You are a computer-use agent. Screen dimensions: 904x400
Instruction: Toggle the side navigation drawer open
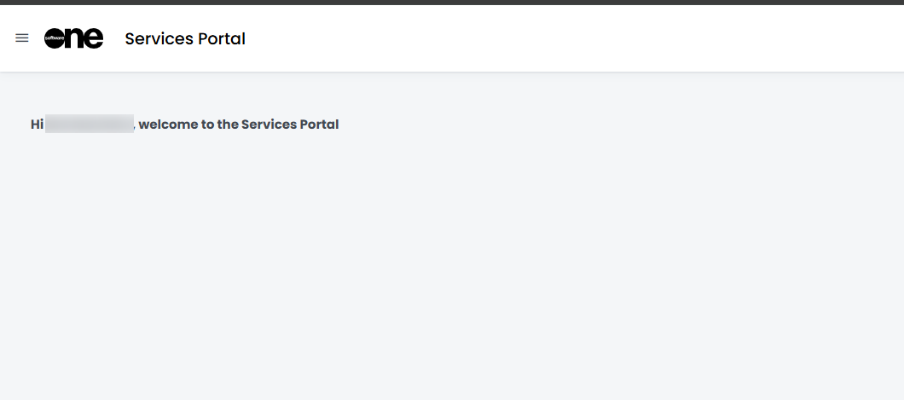pyautogui.click(x=22, y=38)
